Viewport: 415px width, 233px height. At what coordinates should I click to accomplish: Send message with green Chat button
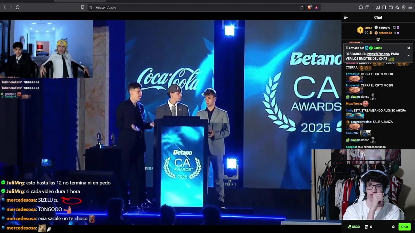point(405,227)
